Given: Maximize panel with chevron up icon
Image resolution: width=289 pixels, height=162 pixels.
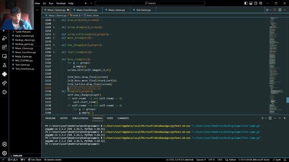Looking at the screenshot, I should (x=280, y=118).
